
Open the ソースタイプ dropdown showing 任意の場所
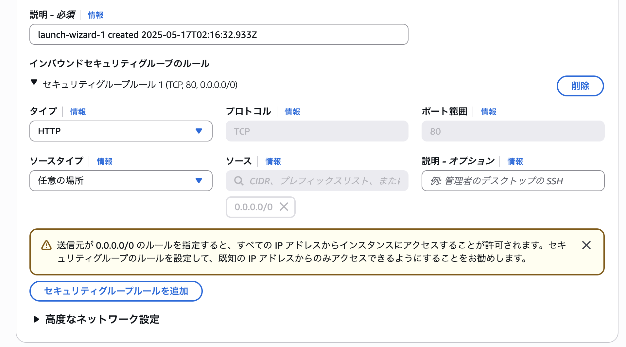121,181
